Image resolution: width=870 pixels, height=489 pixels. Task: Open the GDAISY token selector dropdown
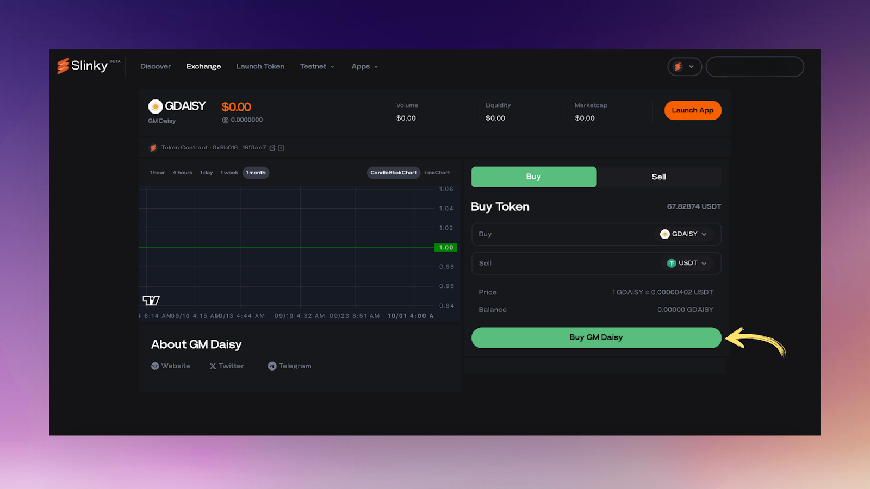tap(683, 234)
